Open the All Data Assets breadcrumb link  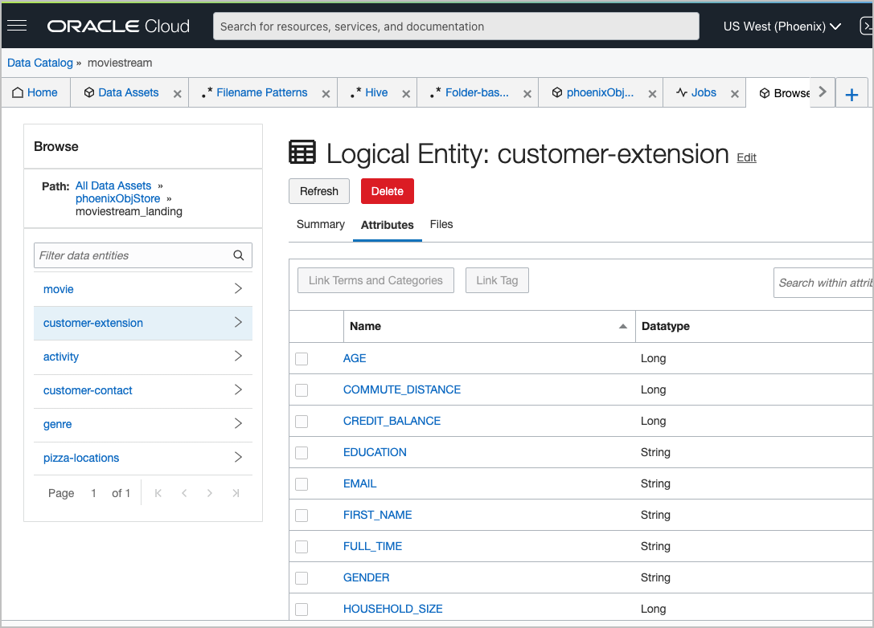pos(113,186)
